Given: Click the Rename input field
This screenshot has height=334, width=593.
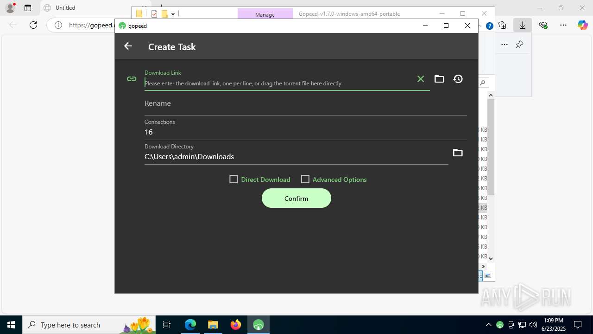Looking at the screenshot, I should (x=306, y=103).
